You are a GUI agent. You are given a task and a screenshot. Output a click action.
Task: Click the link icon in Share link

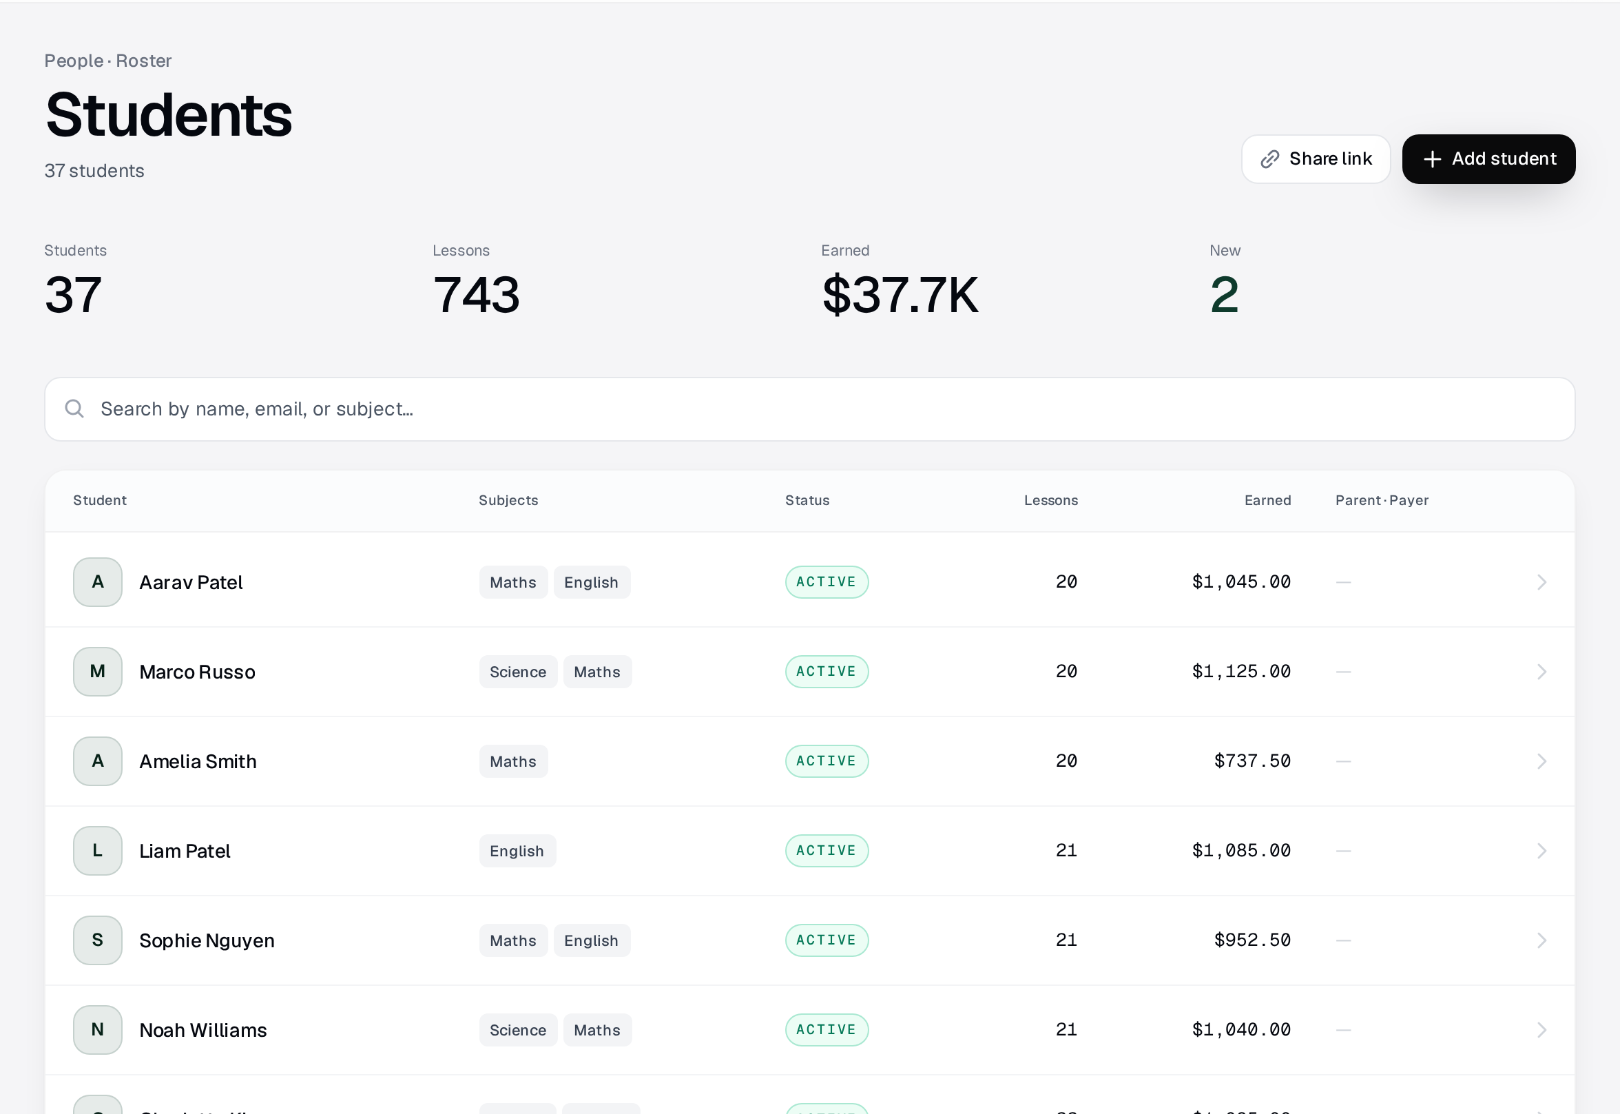click(1270, 159)
